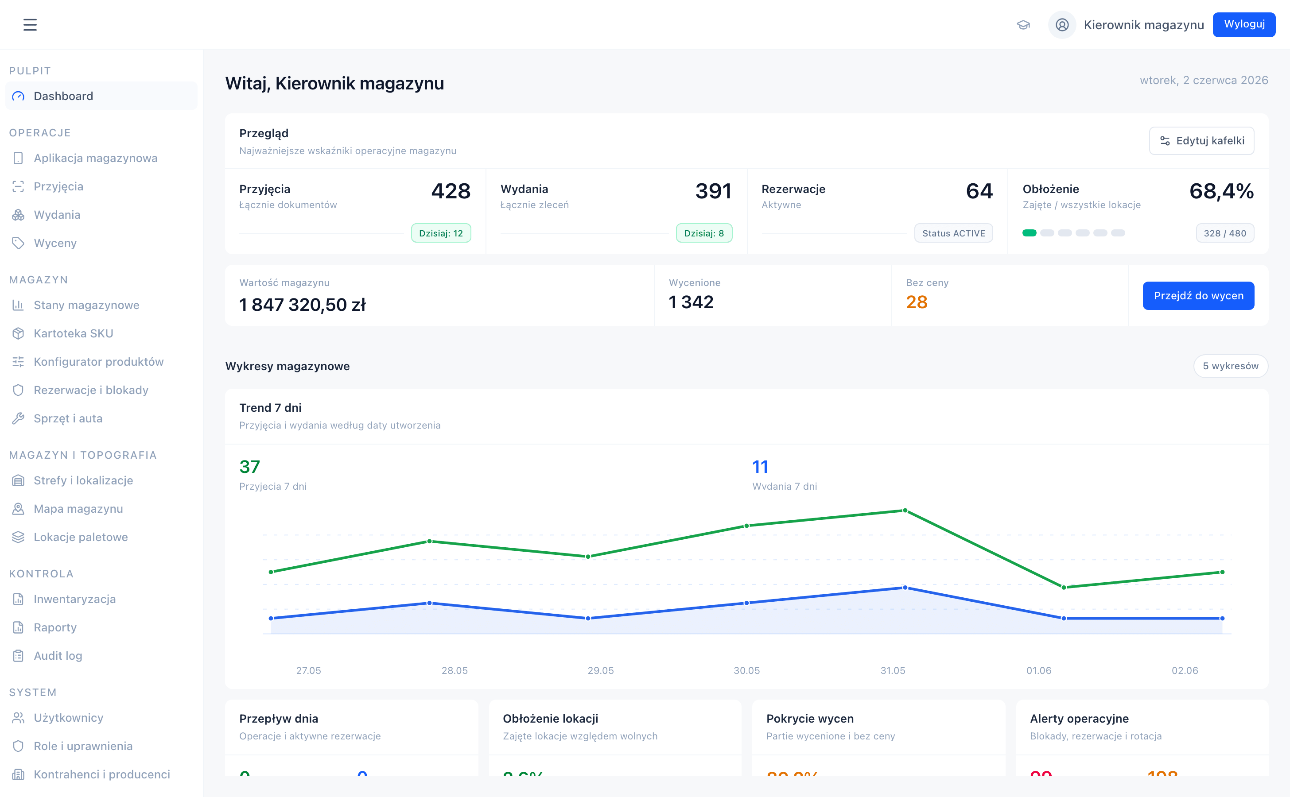Open Audit log page
The height and width of the screenshot is (797, 1290).
point(101,656)
